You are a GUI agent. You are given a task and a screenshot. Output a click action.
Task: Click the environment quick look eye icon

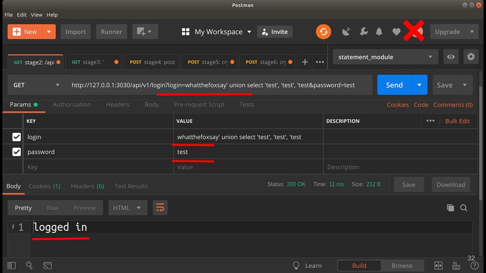click(451, 57)
